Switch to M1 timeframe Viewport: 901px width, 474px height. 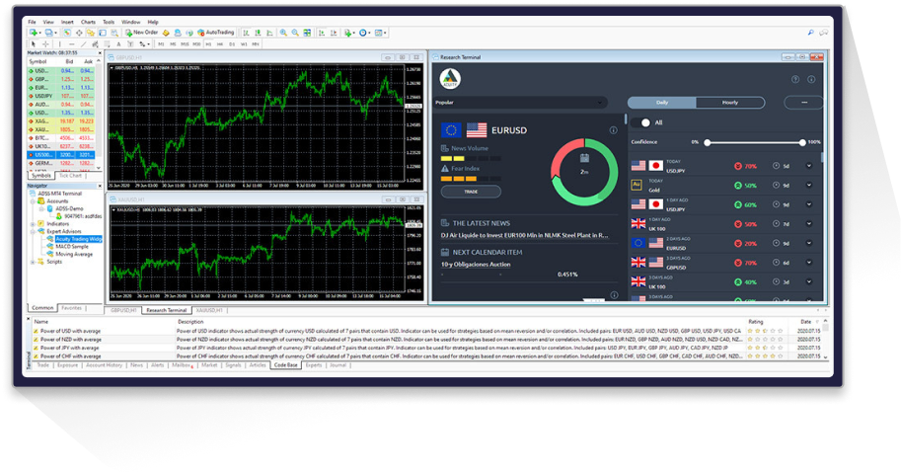pyautogui.click(x=161, y=43)
